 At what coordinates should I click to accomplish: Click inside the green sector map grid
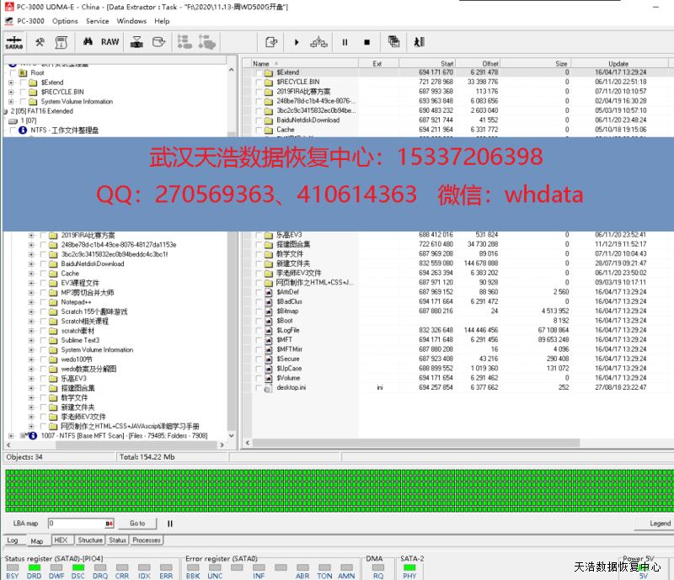pyautogui.click(x=337, y=490)
